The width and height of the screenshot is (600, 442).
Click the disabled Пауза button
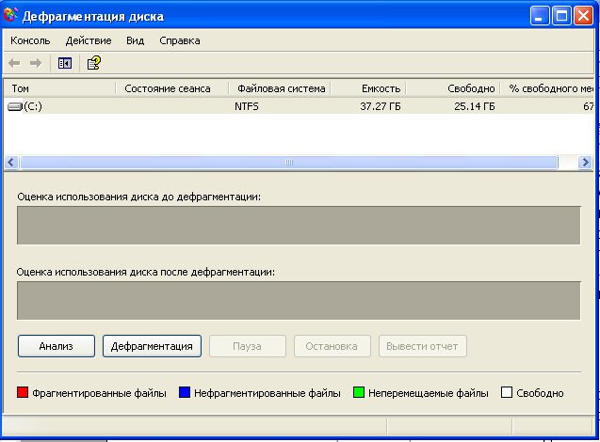pyautogui.click(x=248, y=346)
